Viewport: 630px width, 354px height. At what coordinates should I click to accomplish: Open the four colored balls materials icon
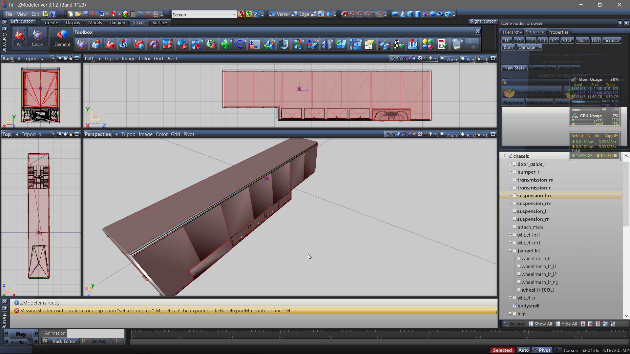428,44
